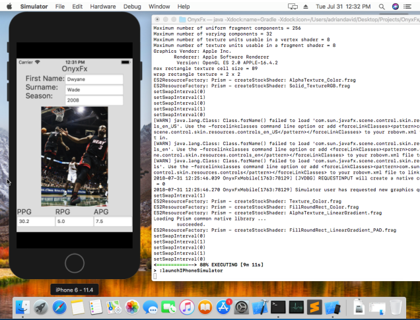
Task: Click the PPG field showing 30.2
Action: click(x=36, y=222)
